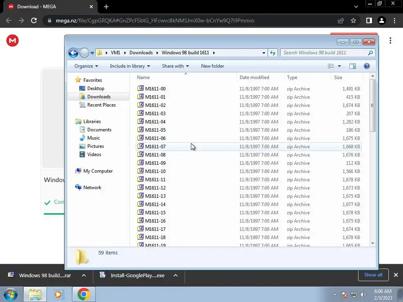Open the Organize menu
The height and width of the screenshot is (302, 403).
click(x=86, y=66)
